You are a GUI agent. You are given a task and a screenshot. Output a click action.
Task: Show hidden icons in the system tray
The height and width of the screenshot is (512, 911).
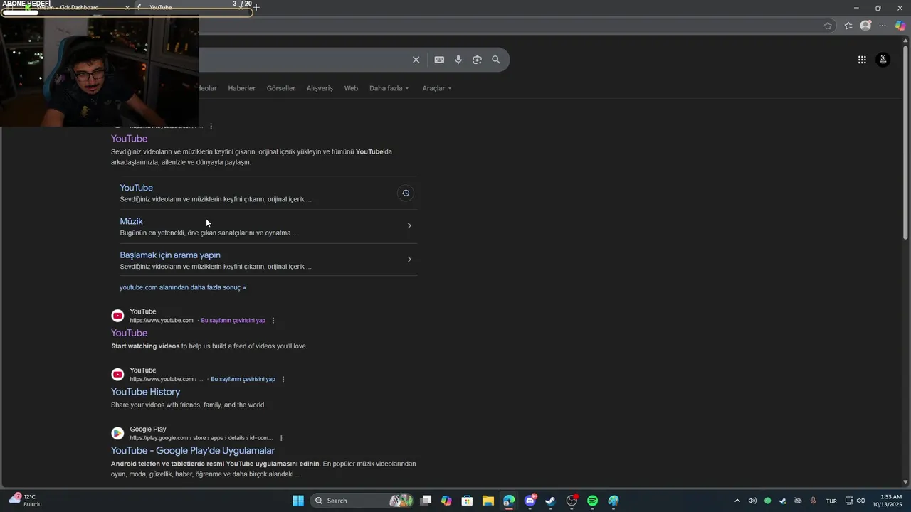tap(737, 501)
